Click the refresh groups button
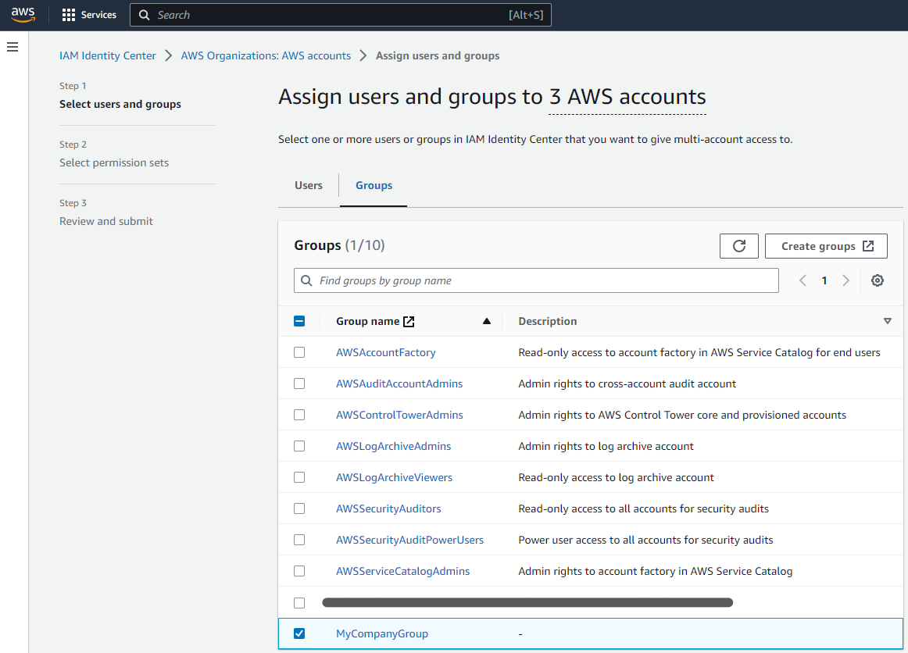 point(739,246)
